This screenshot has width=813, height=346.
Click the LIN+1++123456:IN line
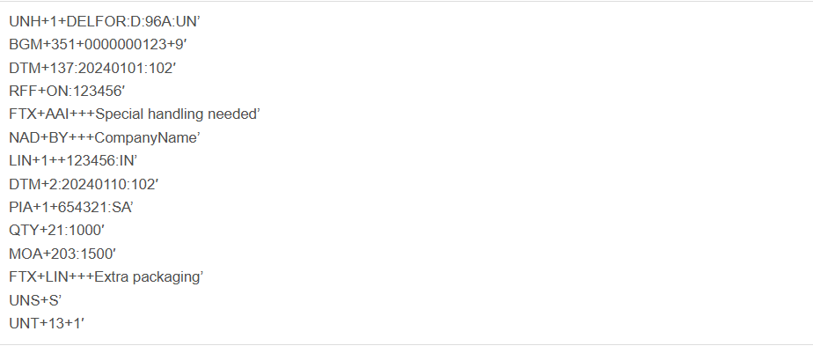click(x=73, y=161)
